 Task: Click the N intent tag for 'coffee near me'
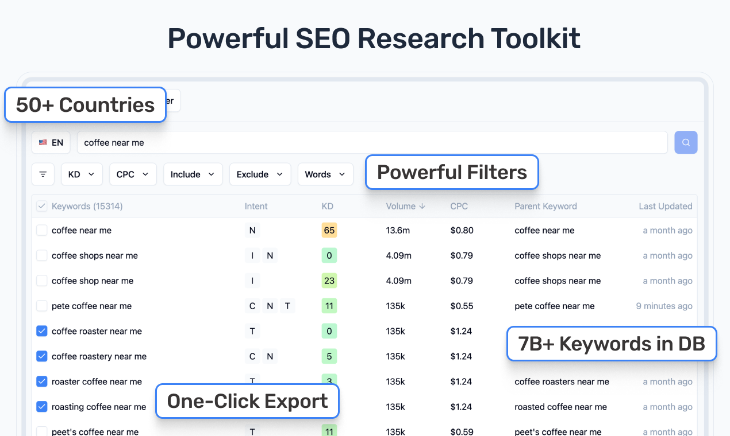click(x=252, y=230)
